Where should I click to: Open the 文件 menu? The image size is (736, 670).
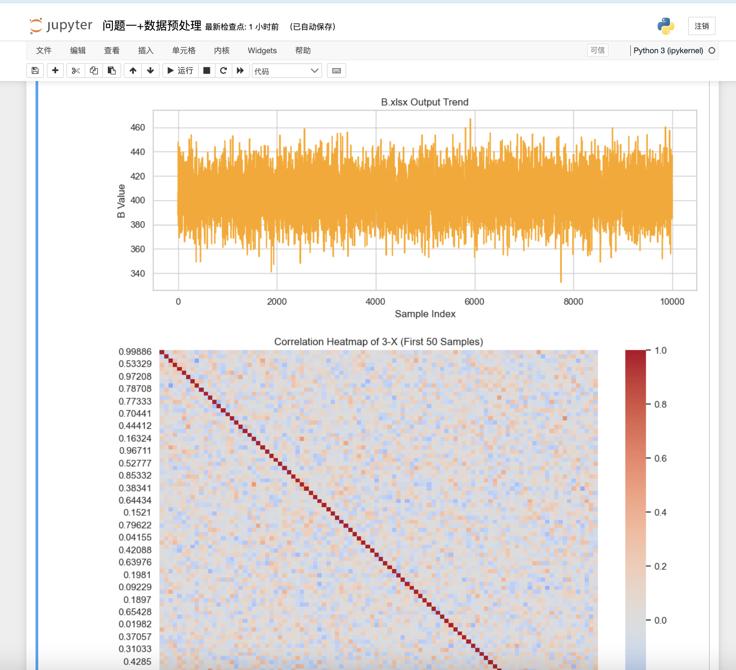(x=44, y=51)
